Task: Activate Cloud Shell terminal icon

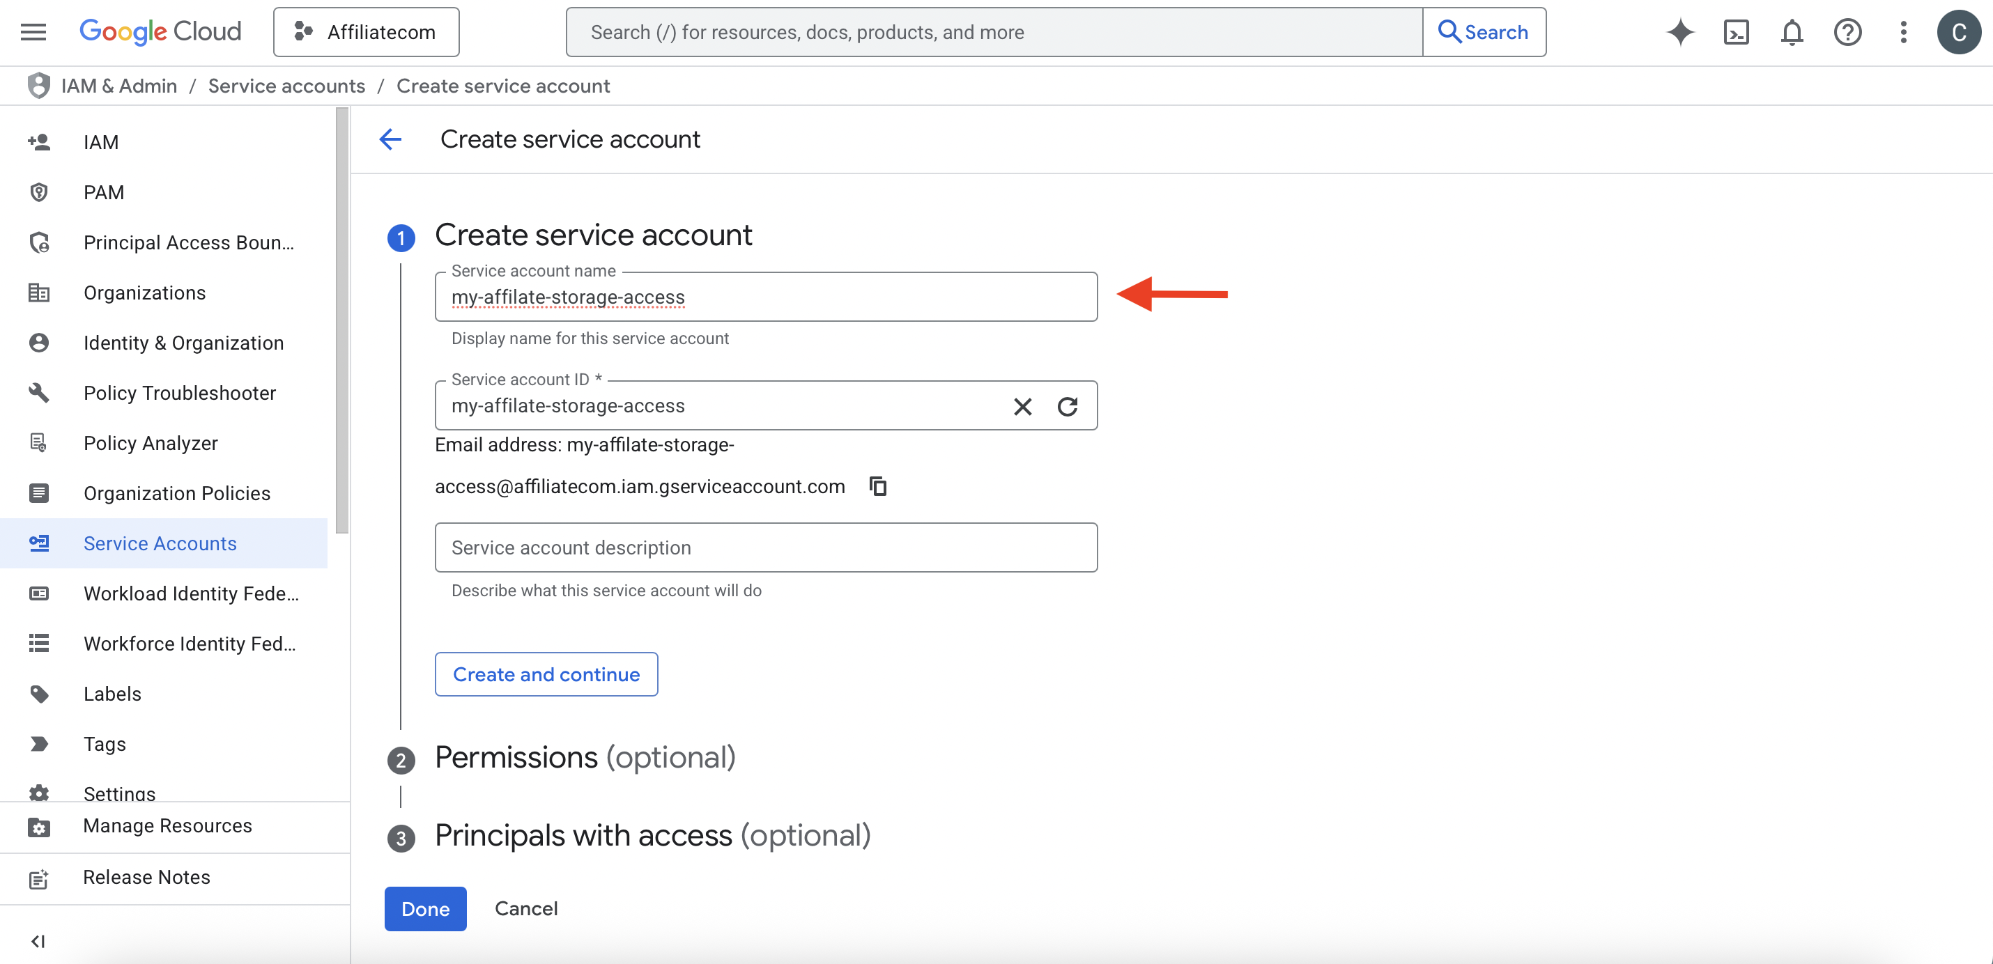Action: click(1736, 32)
